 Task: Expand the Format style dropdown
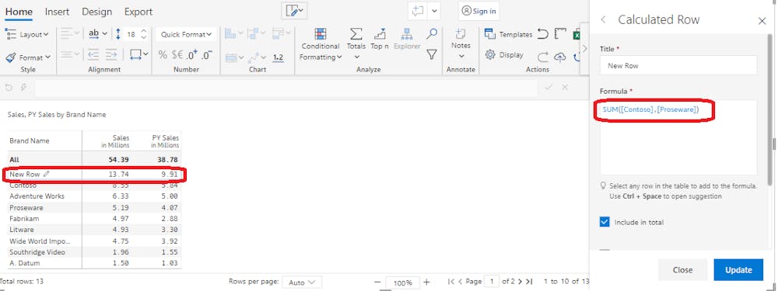coord(28,57)
